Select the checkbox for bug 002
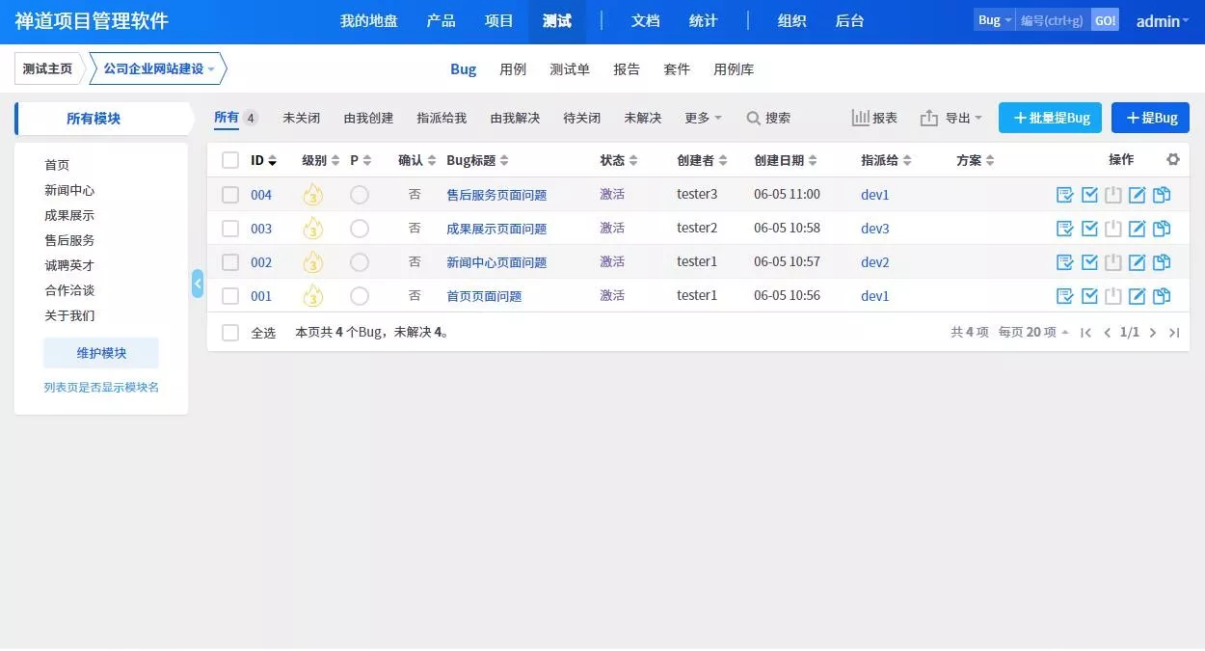 230,262
